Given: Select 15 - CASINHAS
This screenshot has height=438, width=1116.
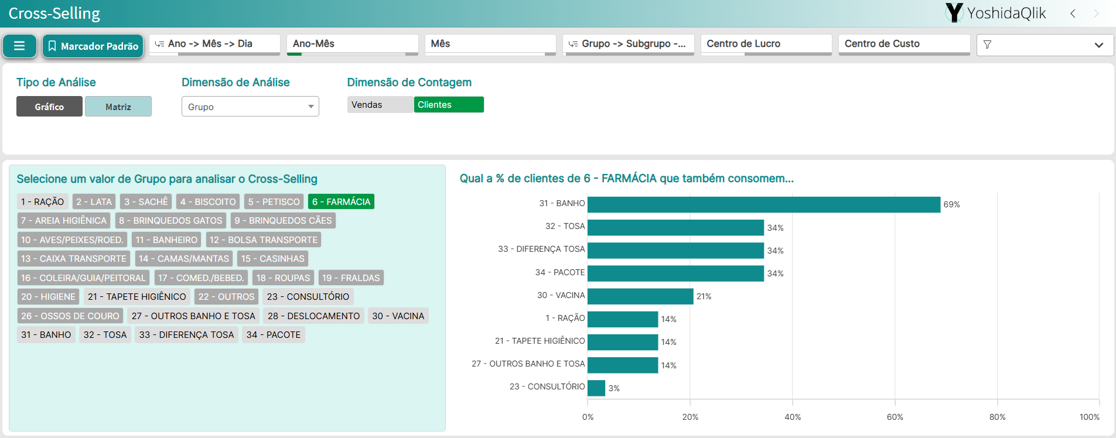Looking at the screenshot, I should point(273,259).
